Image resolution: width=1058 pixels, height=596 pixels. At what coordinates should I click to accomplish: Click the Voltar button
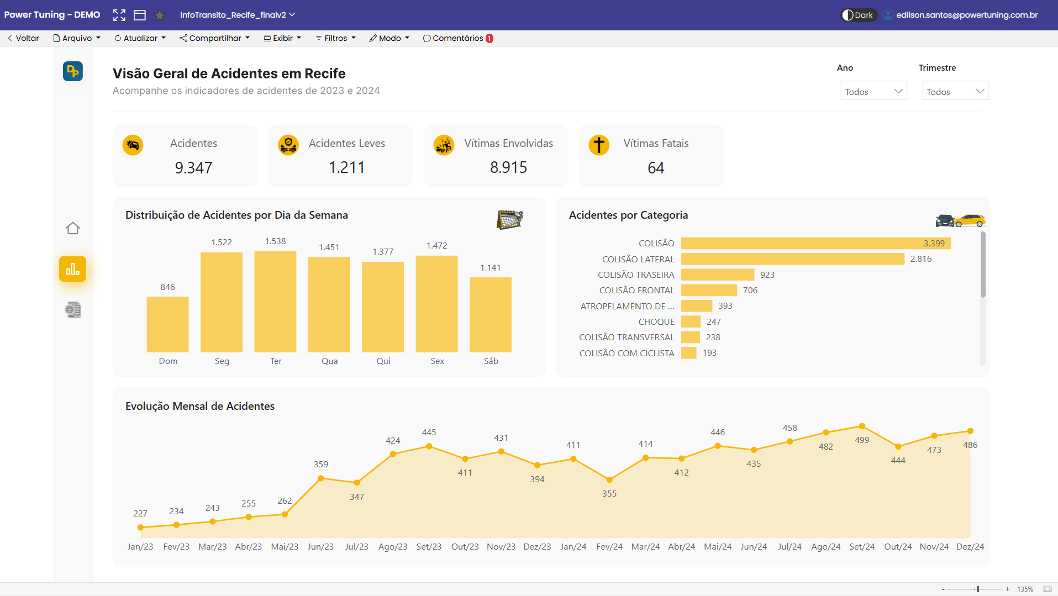tap(23, 38)
